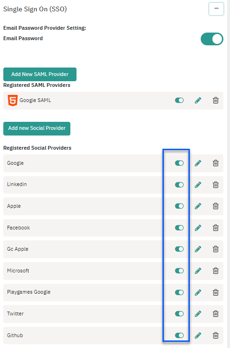Toggle off the Google SAML provider

click(x=179, y=100)
